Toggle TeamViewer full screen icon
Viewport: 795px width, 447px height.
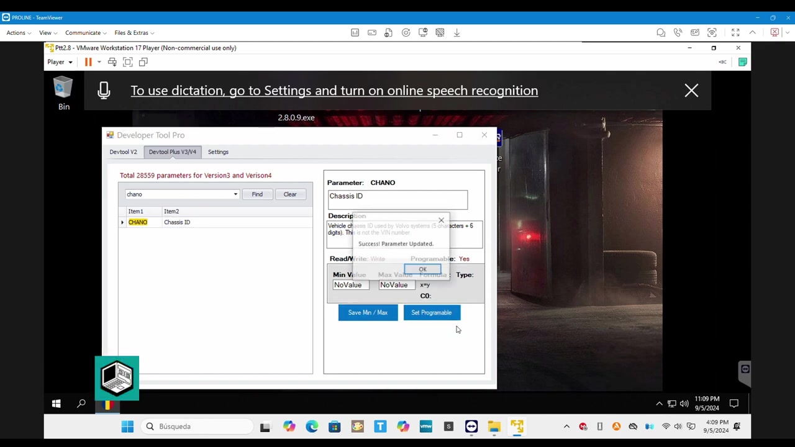coord(735,33)
